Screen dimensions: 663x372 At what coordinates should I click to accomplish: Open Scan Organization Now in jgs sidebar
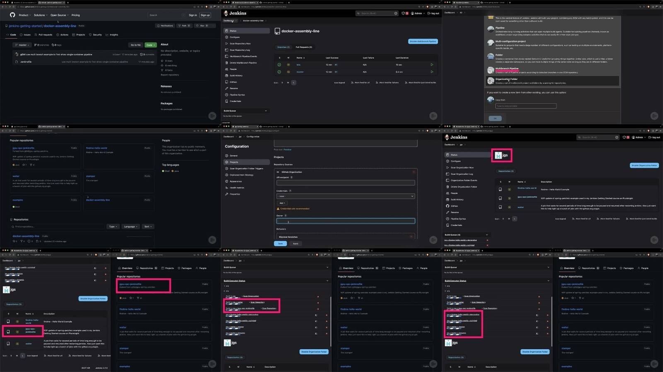tap(462, 168)
